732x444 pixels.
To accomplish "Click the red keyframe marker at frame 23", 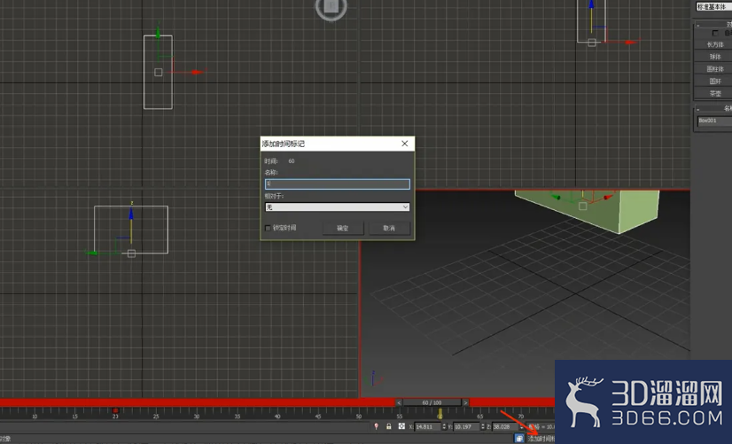I will click(x=115, y=410).
